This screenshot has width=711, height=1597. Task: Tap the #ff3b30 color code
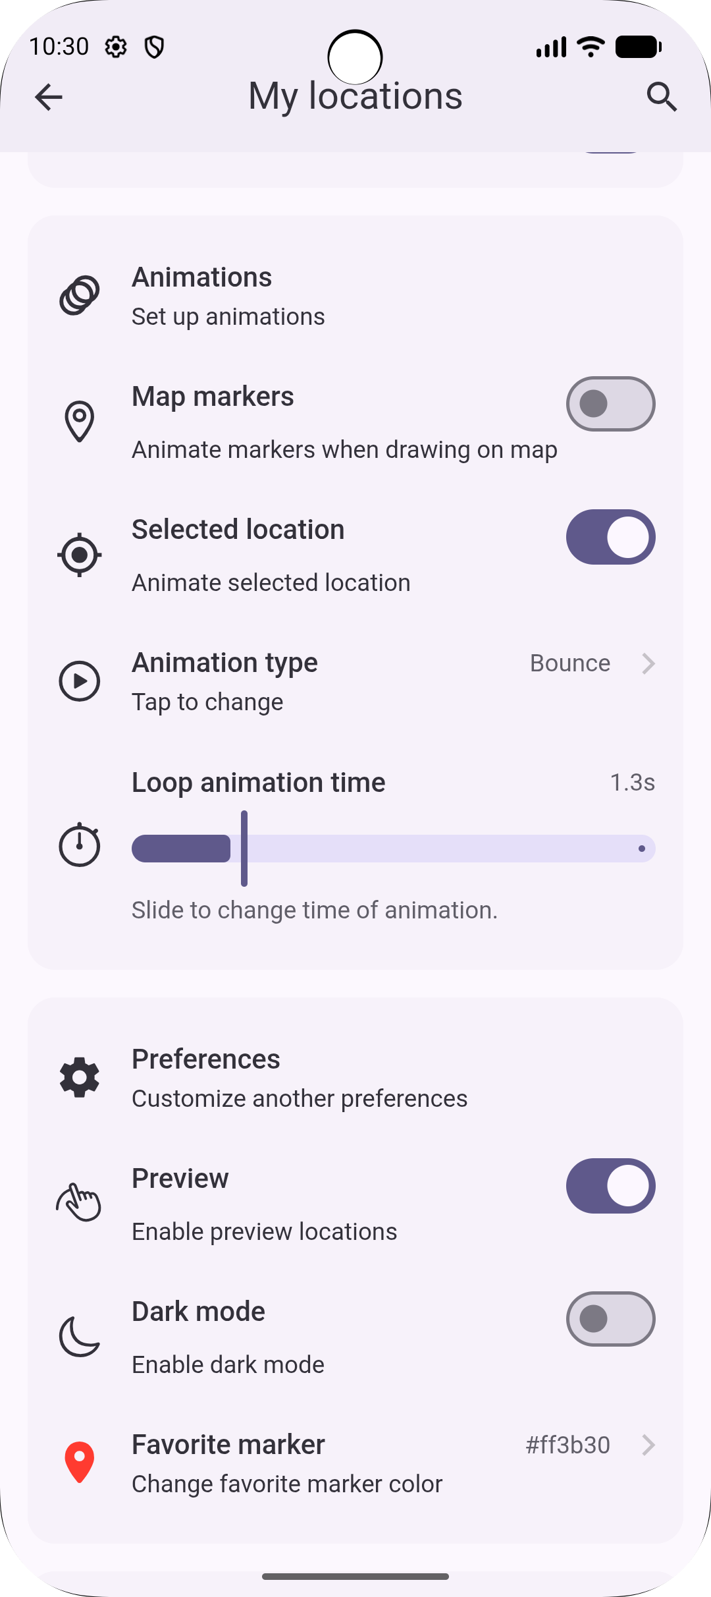567,1445
